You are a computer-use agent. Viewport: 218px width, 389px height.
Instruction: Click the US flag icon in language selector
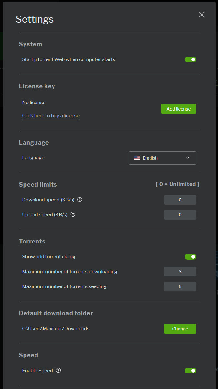coord(137,158)
